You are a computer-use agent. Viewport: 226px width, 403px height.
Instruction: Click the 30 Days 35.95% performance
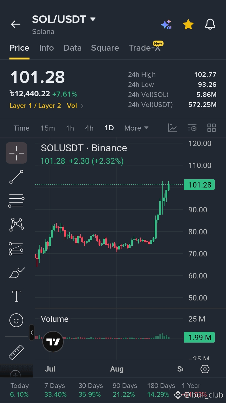point(91,390)
